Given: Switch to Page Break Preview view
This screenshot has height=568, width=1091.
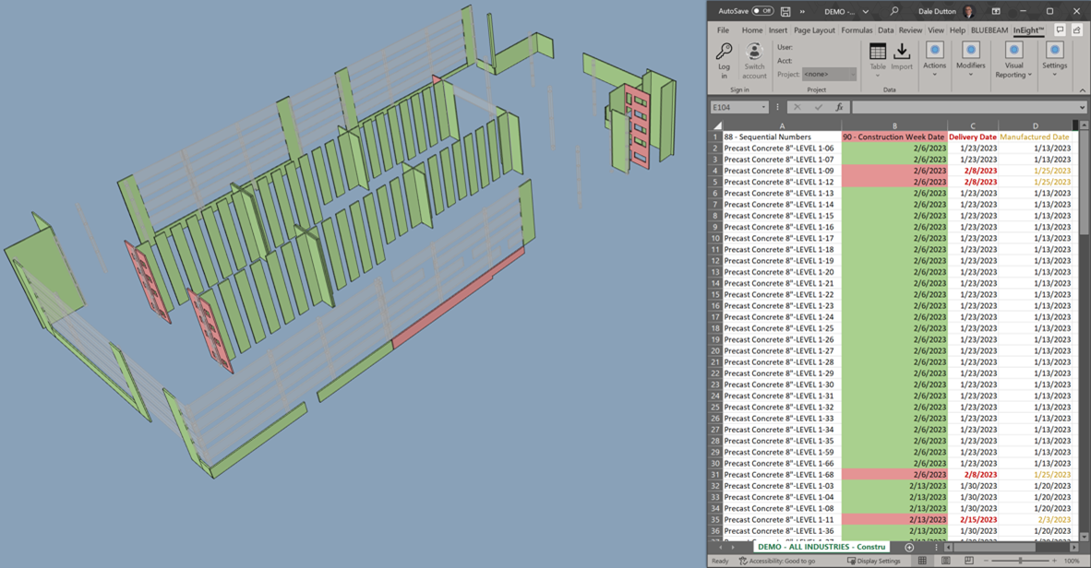Looking at the screenshot, I should click(x=969, y=560).
